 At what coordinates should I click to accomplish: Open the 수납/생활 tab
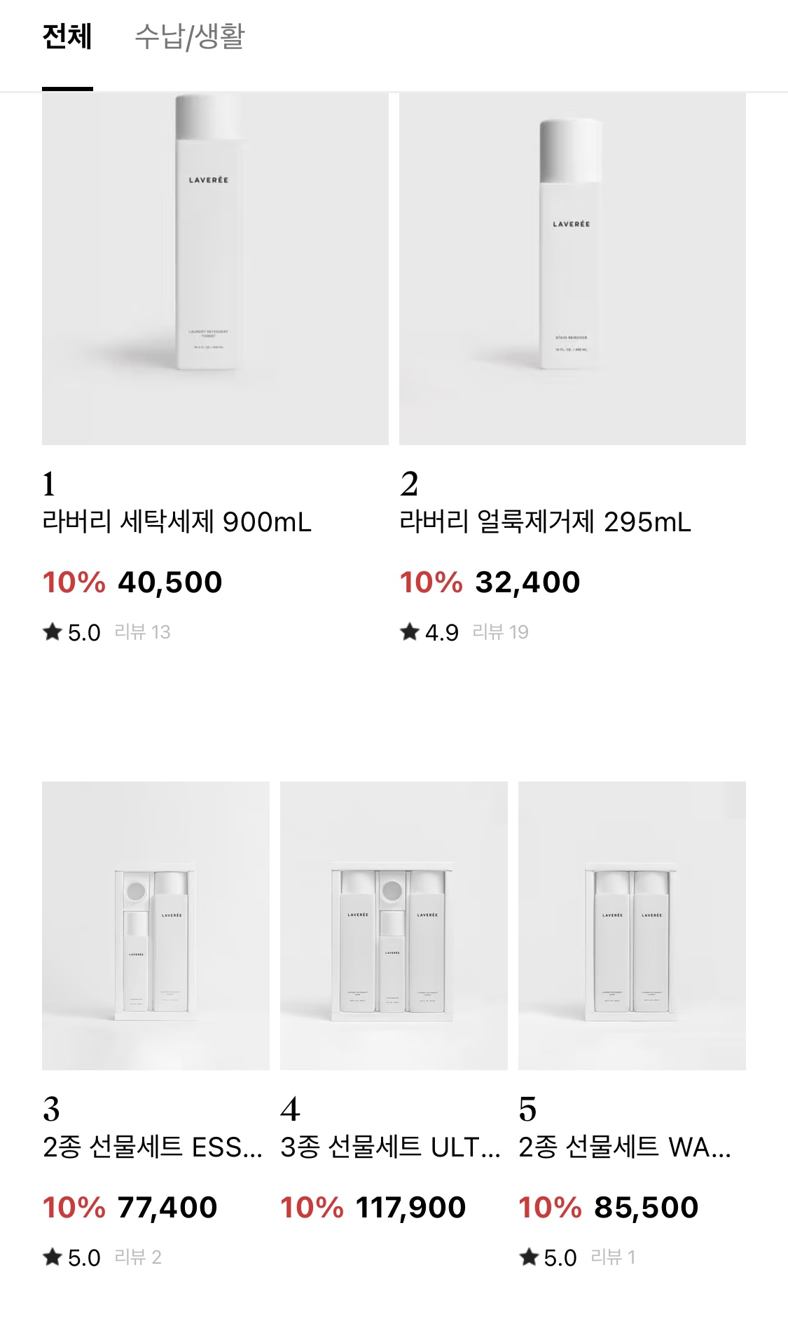(189, 37)
